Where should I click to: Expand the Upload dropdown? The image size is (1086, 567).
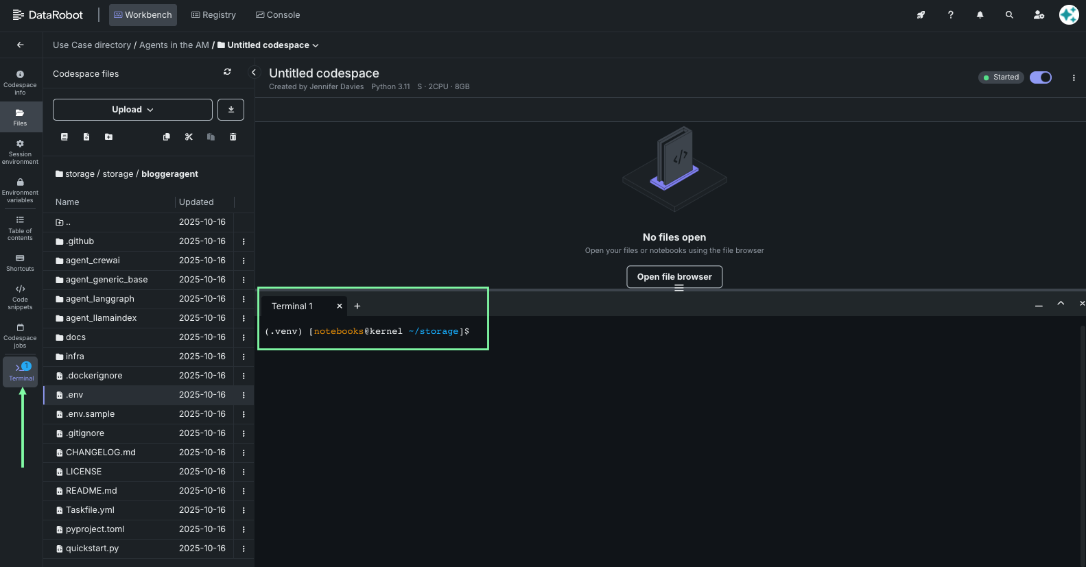click(132, 110)
